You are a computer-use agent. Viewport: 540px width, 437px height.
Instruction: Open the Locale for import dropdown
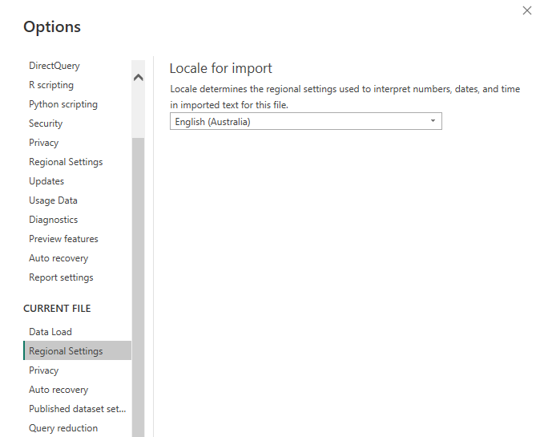tap(306, 121)
